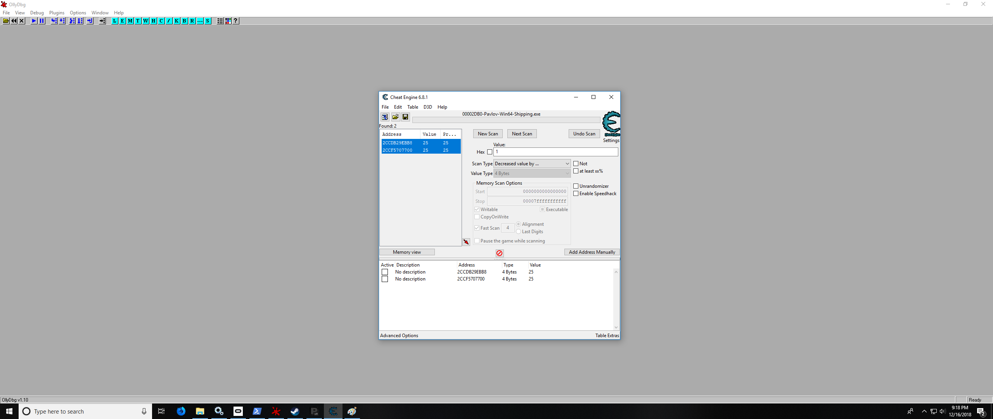Open OllyDbg Options menu
This screenshot has height=419, width=993.
pyautogui.click(x=78, y=13)
